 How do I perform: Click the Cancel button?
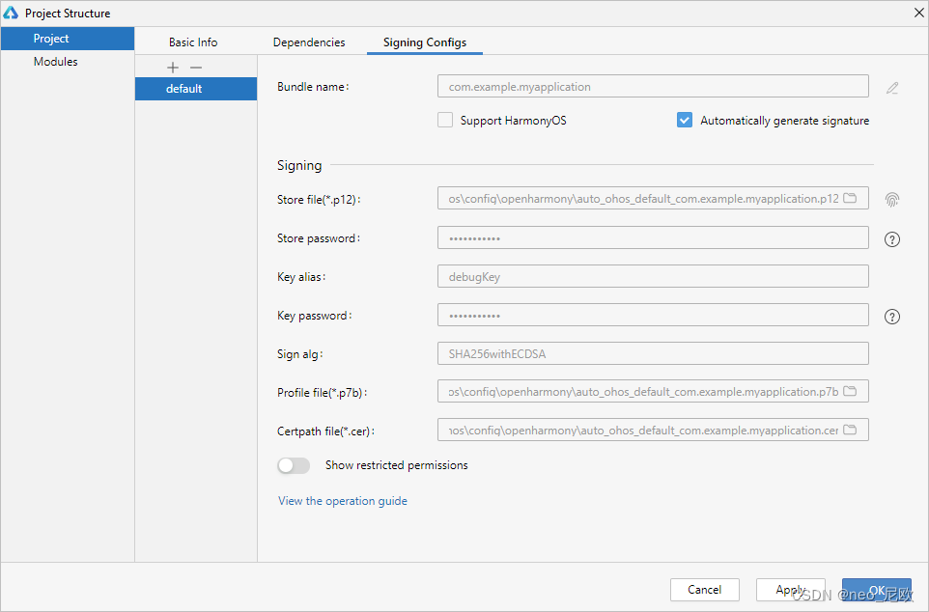pyautogui.click(x=704, y=590)
